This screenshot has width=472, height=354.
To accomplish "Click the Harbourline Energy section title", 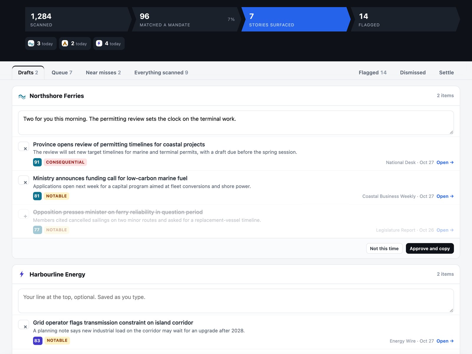I will point(57,274).
